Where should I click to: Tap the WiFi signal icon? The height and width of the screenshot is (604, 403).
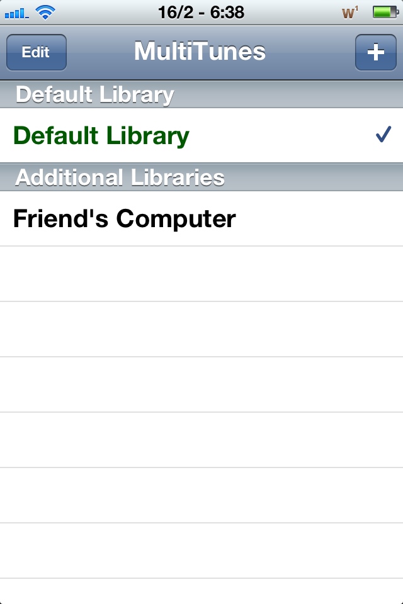point(45,13)
